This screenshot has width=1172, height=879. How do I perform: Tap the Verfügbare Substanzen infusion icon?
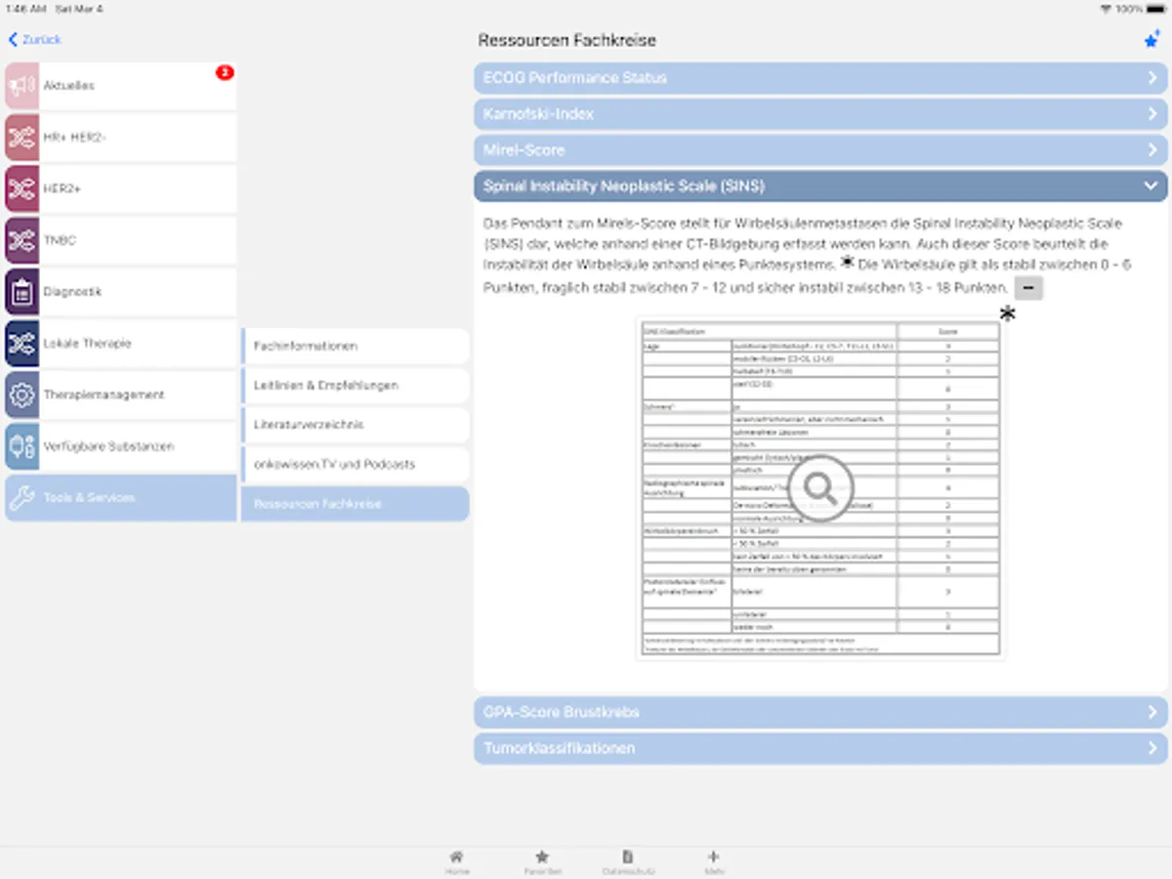pyautogui.click(x=21, y=446)
